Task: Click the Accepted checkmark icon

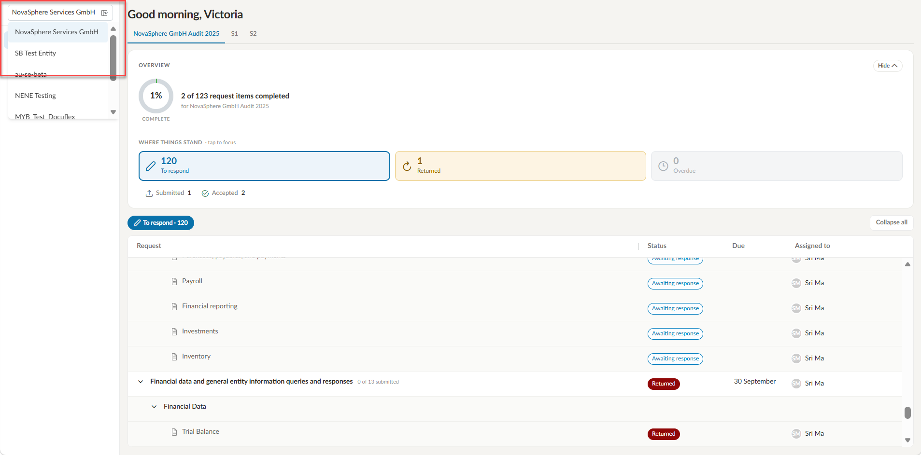Action: pos(205,193)
